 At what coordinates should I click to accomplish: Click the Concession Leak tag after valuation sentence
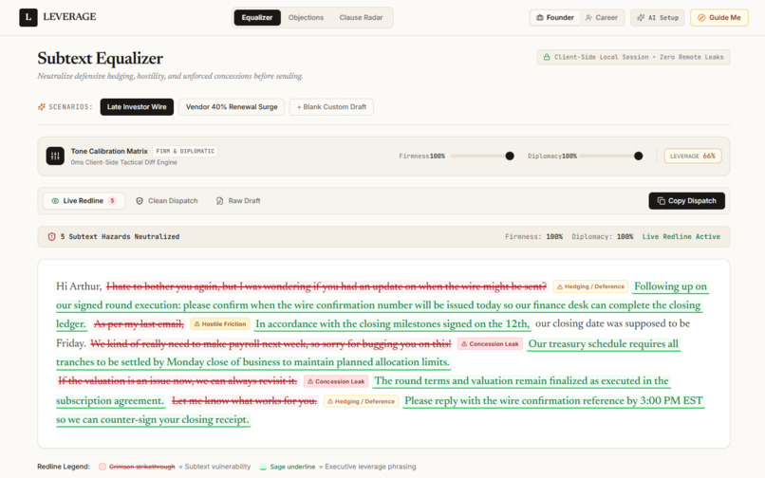[336, 381]
